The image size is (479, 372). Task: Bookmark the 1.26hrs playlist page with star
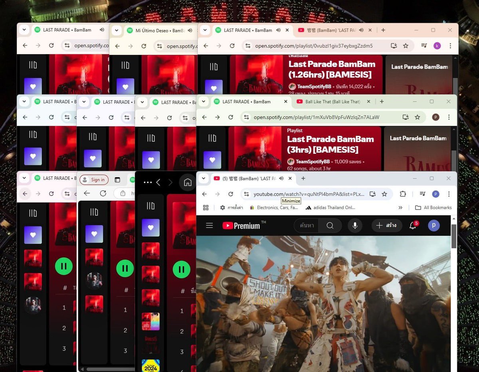click(x=406, y=46)
